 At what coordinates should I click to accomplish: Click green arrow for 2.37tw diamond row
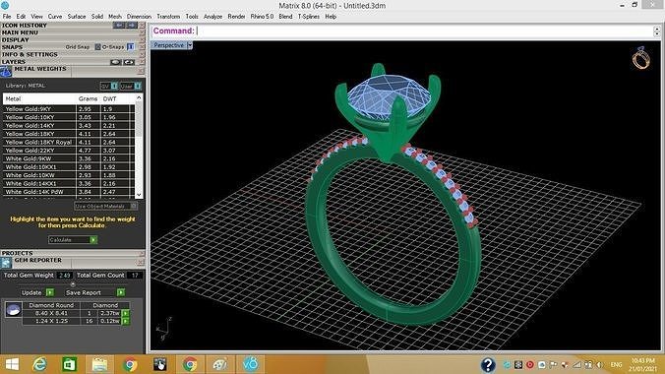(126, 313)
